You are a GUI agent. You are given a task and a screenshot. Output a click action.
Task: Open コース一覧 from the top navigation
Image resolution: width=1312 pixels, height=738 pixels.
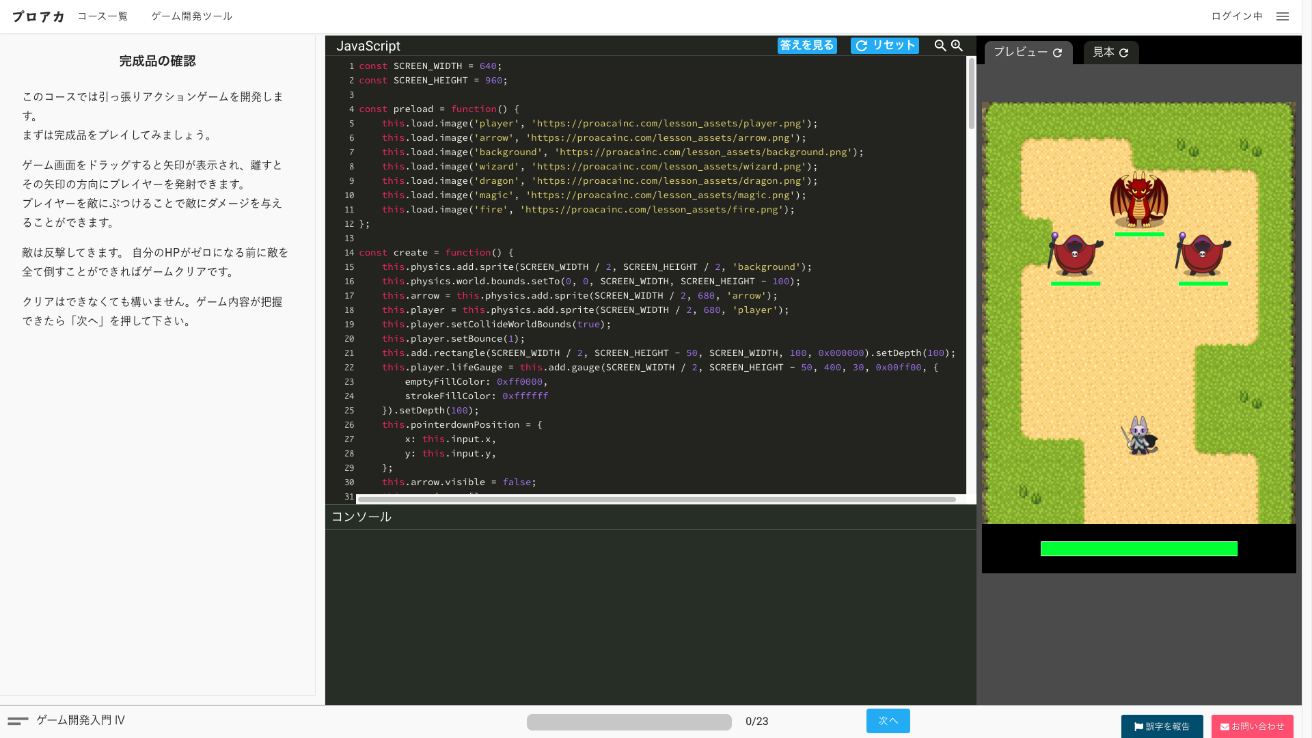click(102, 16)
